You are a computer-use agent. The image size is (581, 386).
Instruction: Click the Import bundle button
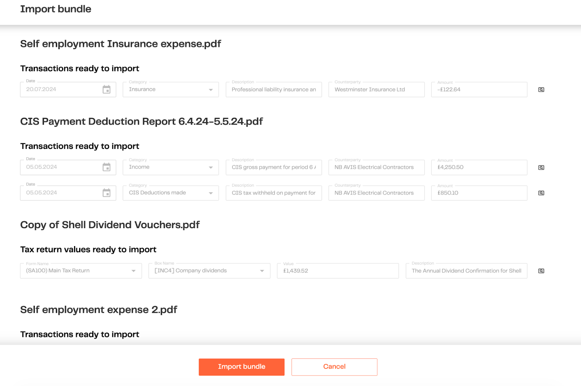click(x=241, y=367)
